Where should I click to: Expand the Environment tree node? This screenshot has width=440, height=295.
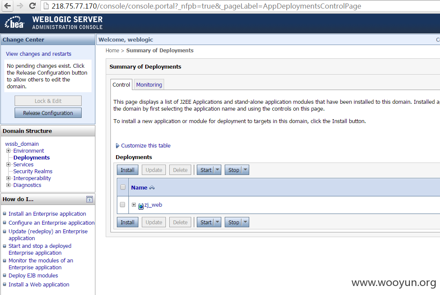click(9, 151)
